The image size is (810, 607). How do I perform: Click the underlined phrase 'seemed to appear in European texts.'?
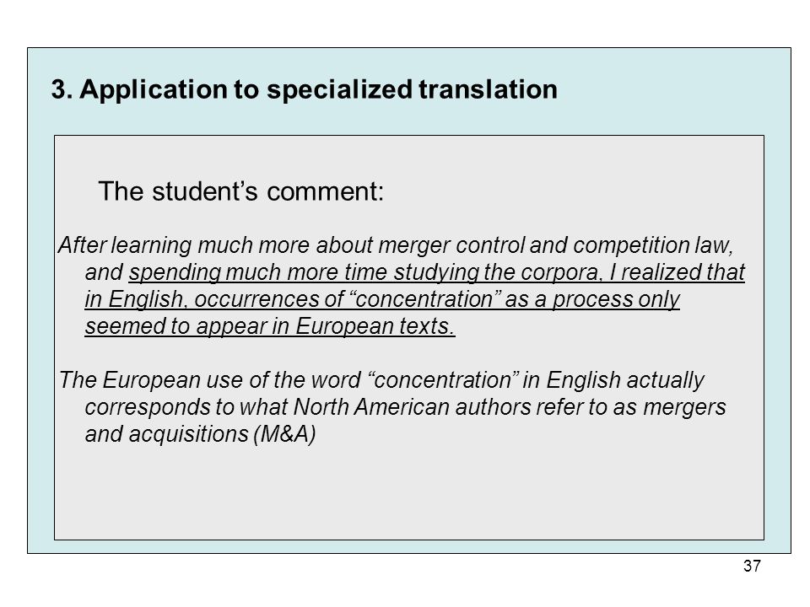tap(270, 326)
